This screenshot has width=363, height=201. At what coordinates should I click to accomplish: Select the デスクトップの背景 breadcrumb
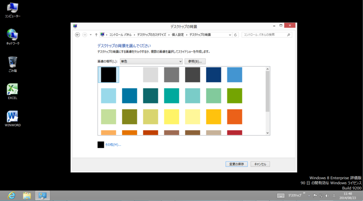point(200,35)
